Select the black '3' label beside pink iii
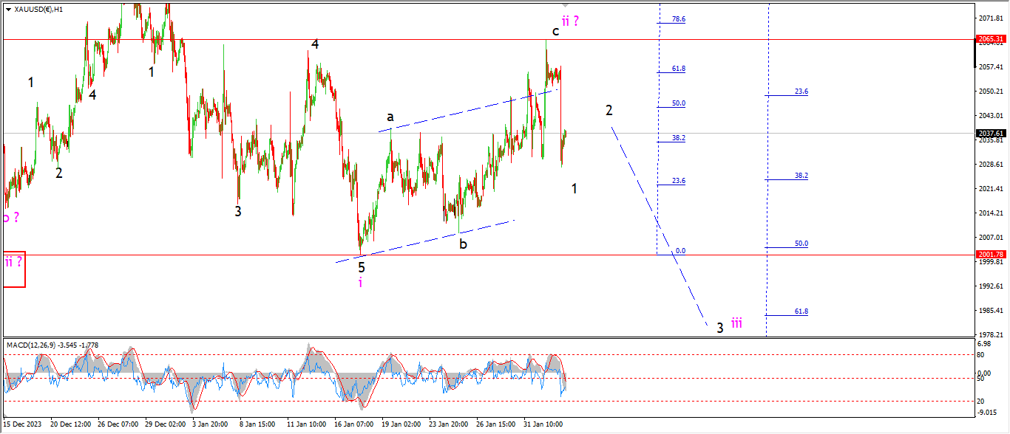Screen dimensions: 1010x434 (719, 328)
